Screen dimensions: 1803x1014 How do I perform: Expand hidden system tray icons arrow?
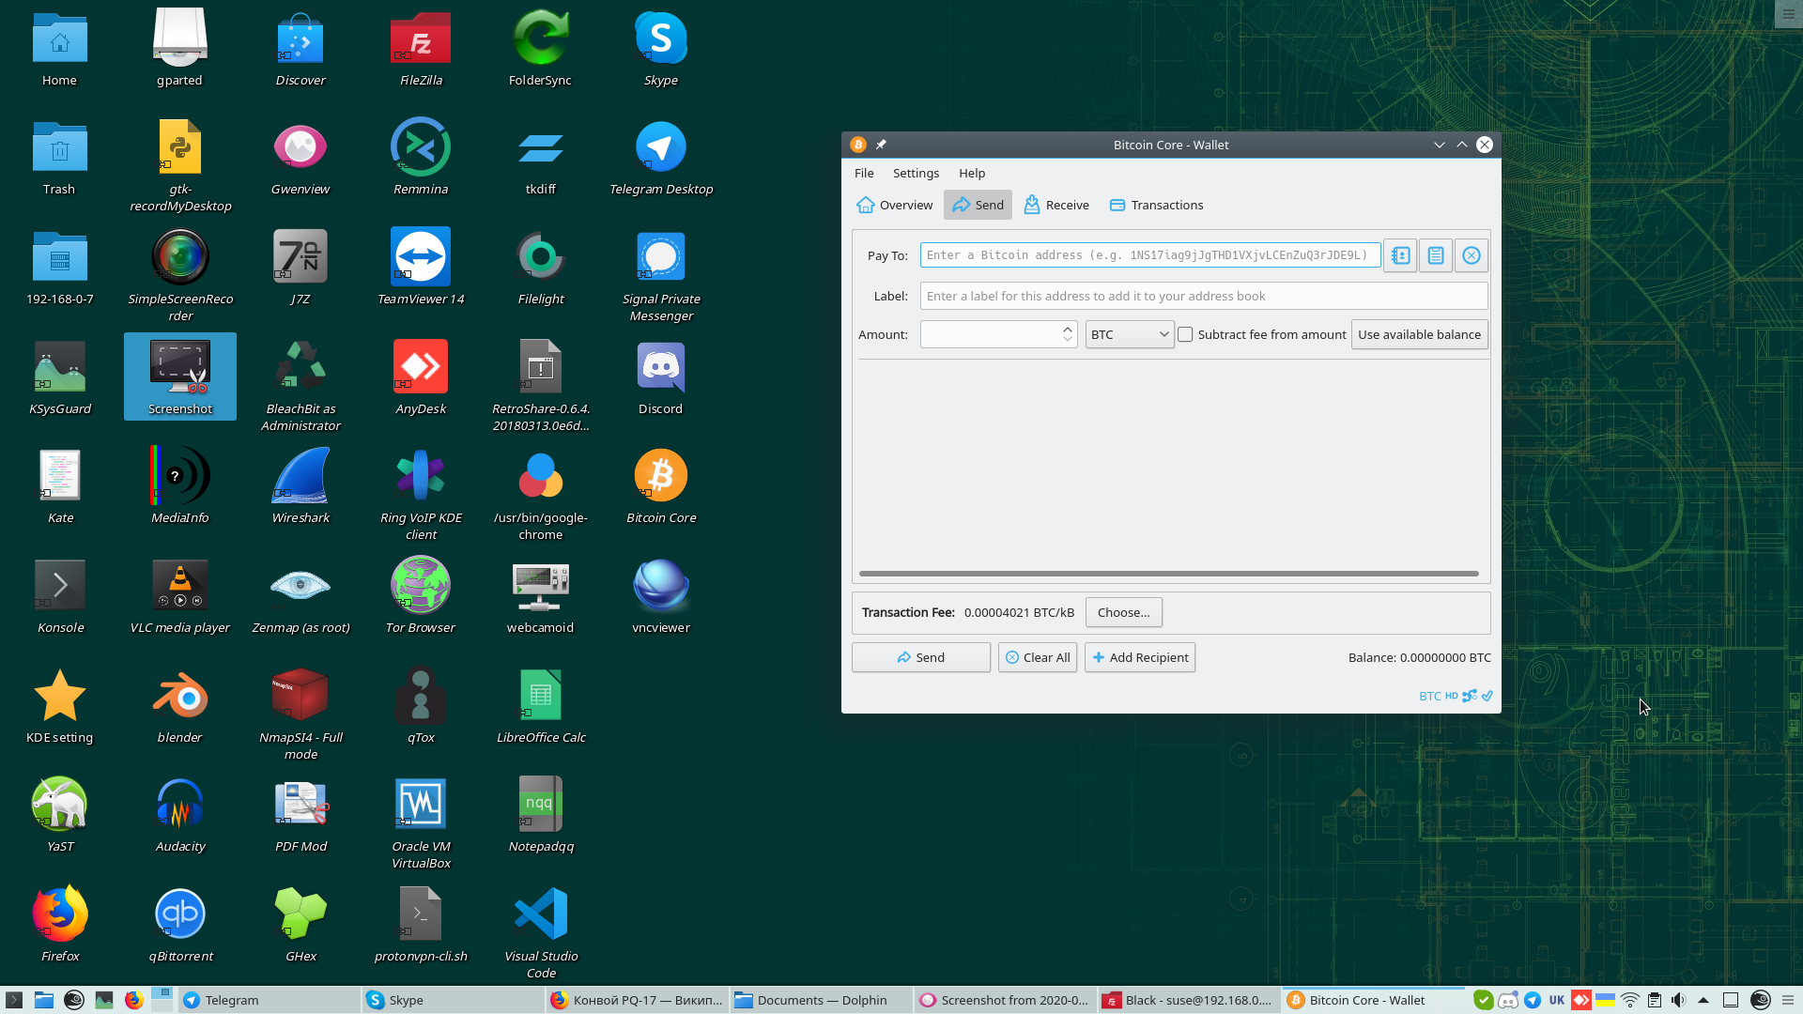tap(1703, 1000)
